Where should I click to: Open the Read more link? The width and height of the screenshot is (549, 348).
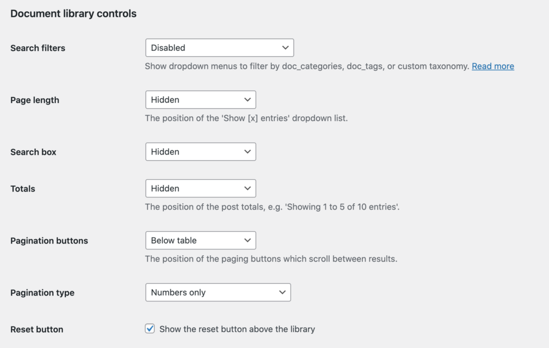[x=493, y=66]
